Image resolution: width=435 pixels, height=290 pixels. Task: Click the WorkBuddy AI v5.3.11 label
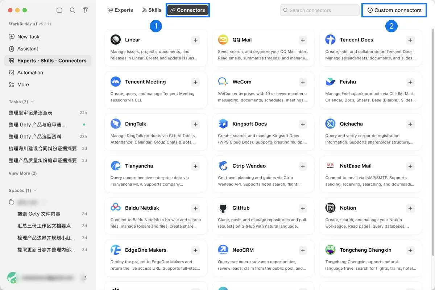30,24
